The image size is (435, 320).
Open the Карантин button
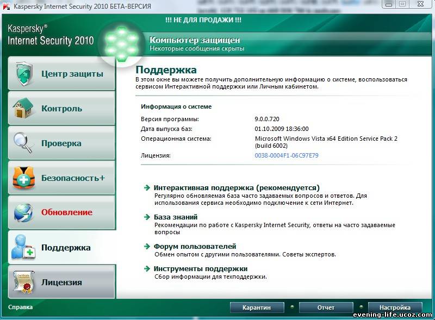tap(257, 308)
